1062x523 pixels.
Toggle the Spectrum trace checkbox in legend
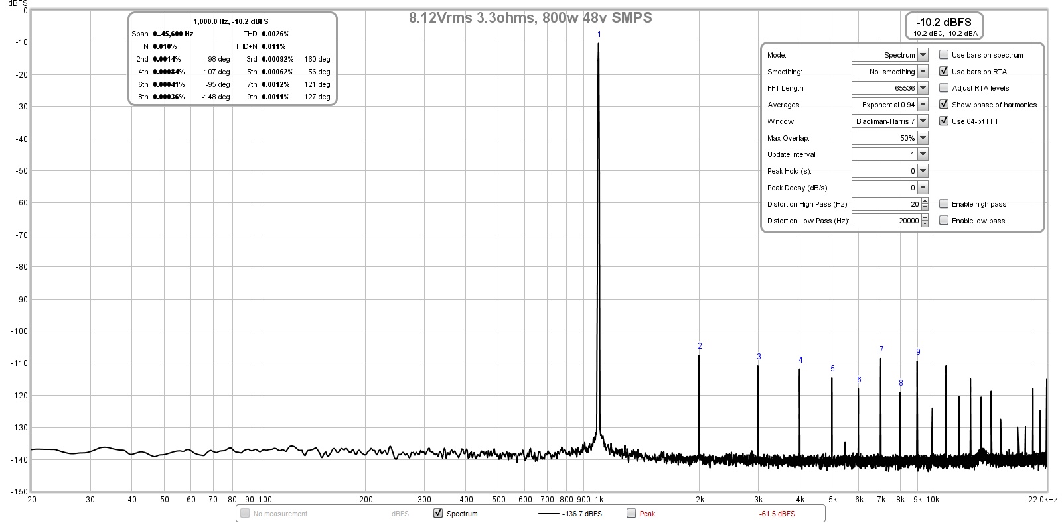[x=438, y=513]
